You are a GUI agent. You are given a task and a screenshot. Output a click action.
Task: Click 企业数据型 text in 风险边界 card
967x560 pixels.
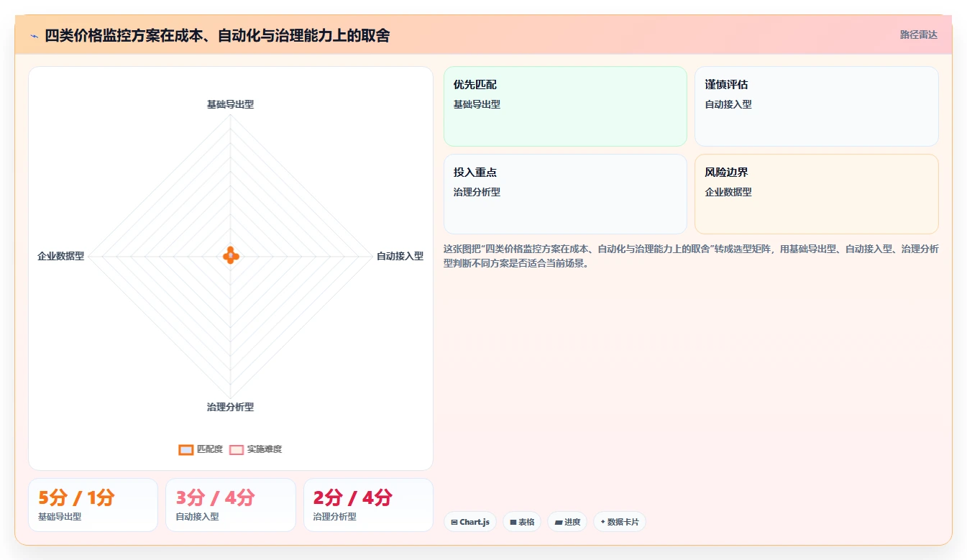(728, 192)
